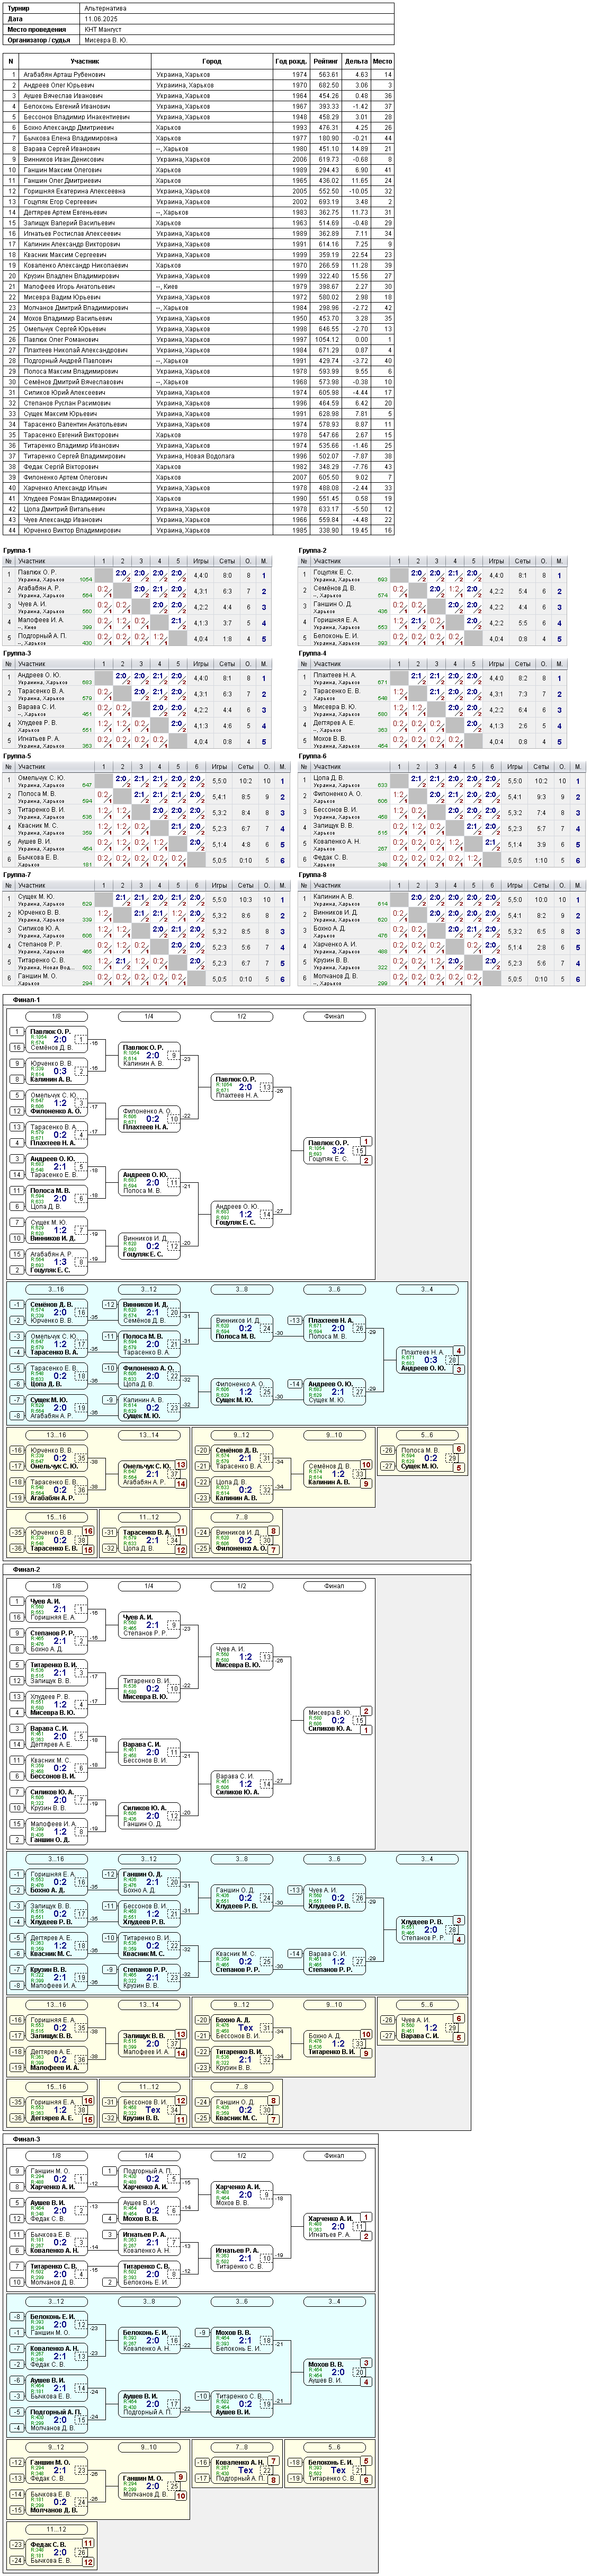Select the Финал-1 bracket heading
591x2576 pixels.
pyautogui.click(x=27, y=999)
